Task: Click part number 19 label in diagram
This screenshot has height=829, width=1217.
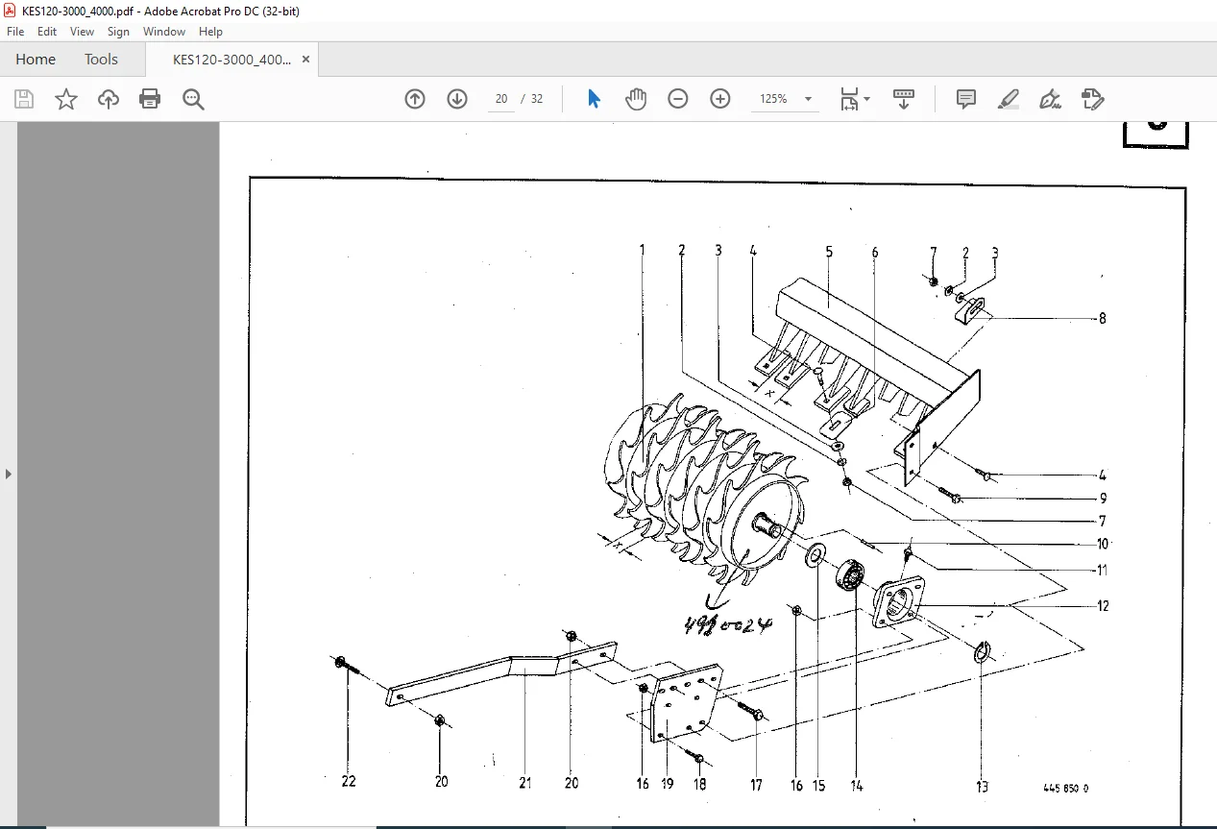Action: click(668, 784)
